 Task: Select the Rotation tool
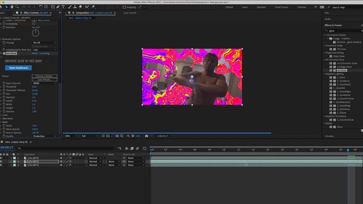click(x=41, y=7)
